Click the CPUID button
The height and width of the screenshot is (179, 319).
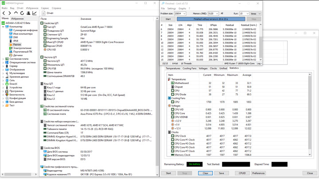(241, 173)
